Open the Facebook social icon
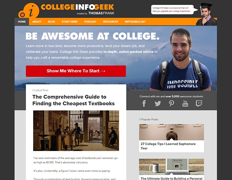The width and height of the screenshot is (232, 180). pyautogui.click(x=144, y=103)
